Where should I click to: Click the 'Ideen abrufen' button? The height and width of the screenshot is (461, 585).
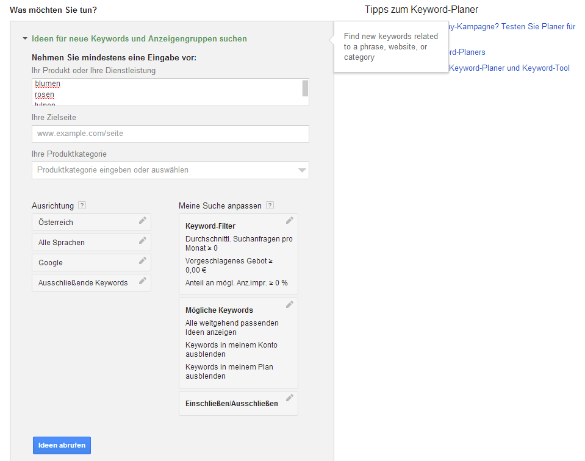[62, 445]
